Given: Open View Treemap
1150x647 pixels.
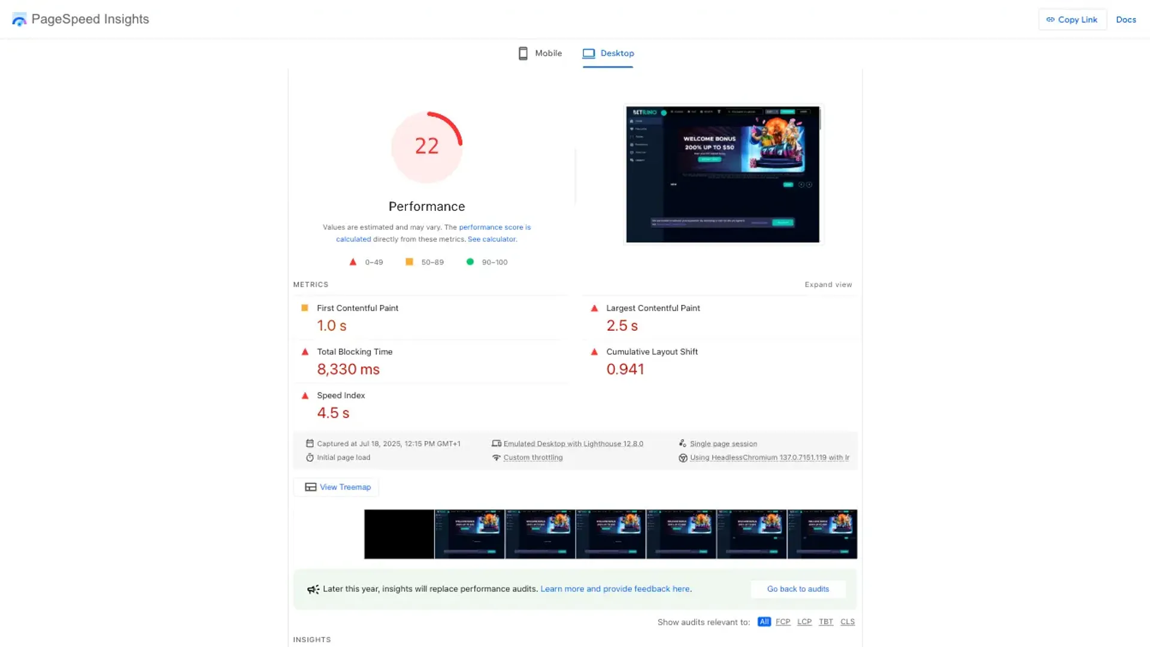Looking at the screenshot, I should coord(336,487).
